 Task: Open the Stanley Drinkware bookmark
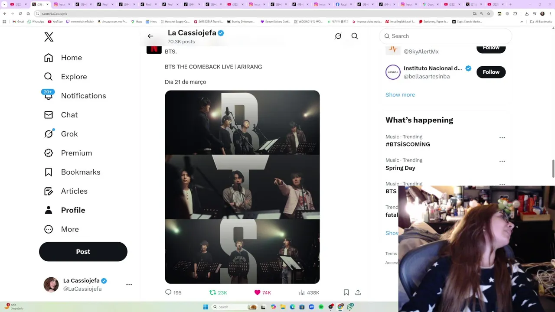(x=241, y=22)
